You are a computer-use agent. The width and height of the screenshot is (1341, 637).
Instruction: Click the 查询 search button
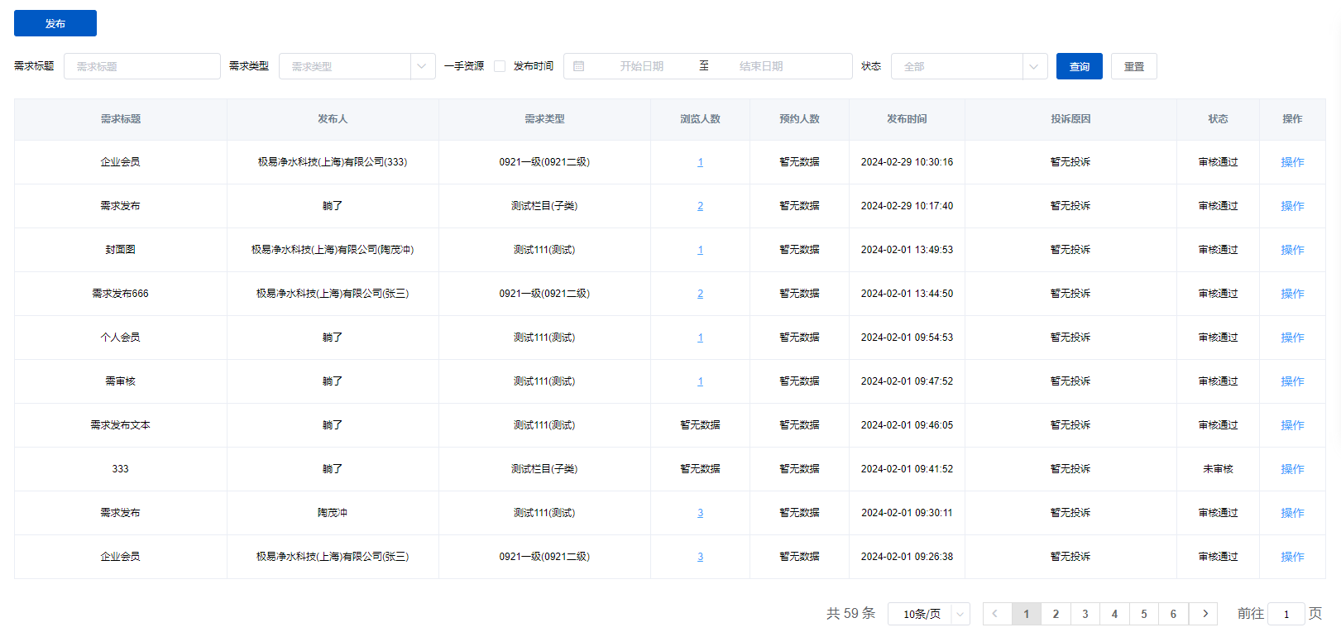pos(1079,66)
